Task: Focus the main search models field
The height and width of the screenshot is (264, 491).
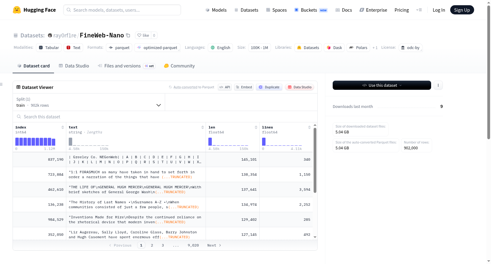Action: pyautogui.click(x=122, y=10)
